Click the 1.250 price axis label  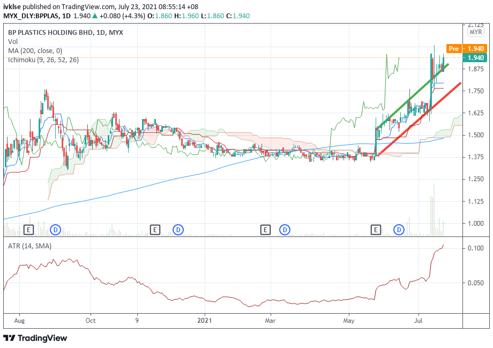pyautogui.click(x=475, y=179)
